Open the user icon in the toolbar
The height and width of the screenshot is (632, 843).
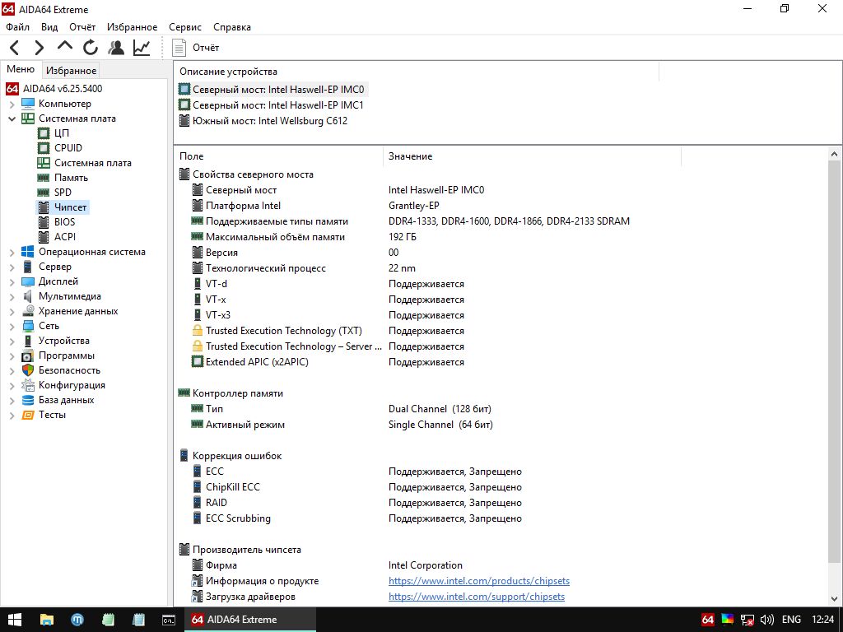[x=115, y=48]
